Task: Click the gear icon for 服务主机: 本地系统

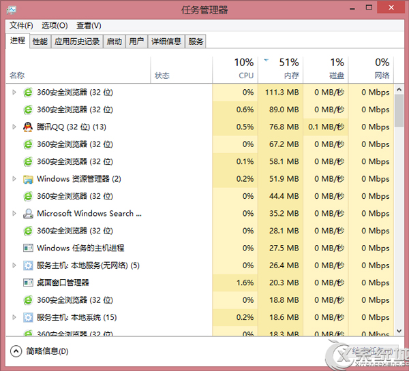Action: pos(28,317)
